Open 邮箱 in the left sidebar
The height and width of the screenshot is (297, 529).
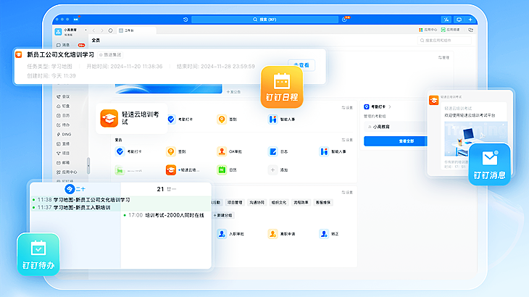(63, 163)
